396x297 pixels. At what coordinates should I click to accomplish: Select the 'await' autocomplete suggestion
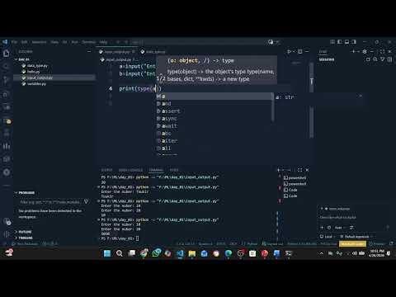pyautogui.click(x=214, y=126)
